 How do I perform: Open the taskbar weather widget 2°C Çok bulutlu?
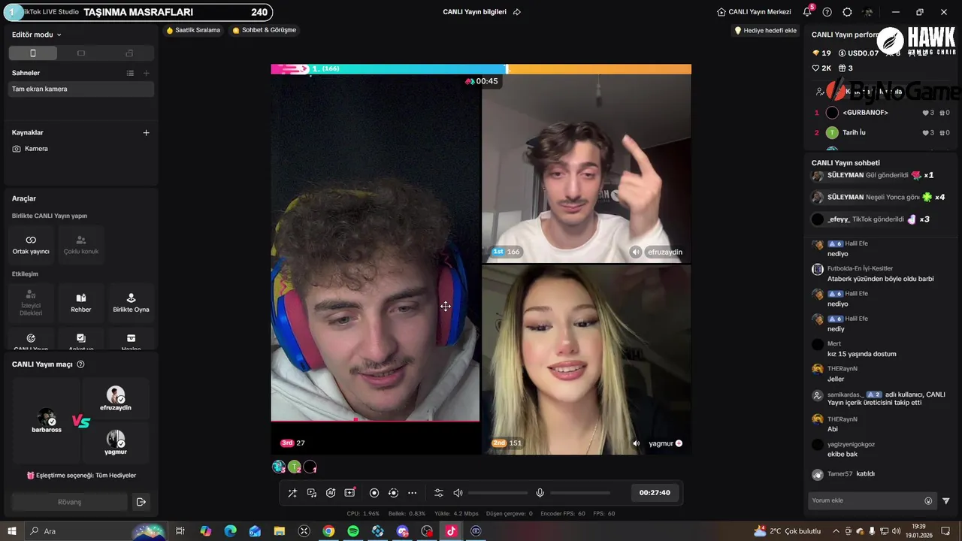[788, 531]
